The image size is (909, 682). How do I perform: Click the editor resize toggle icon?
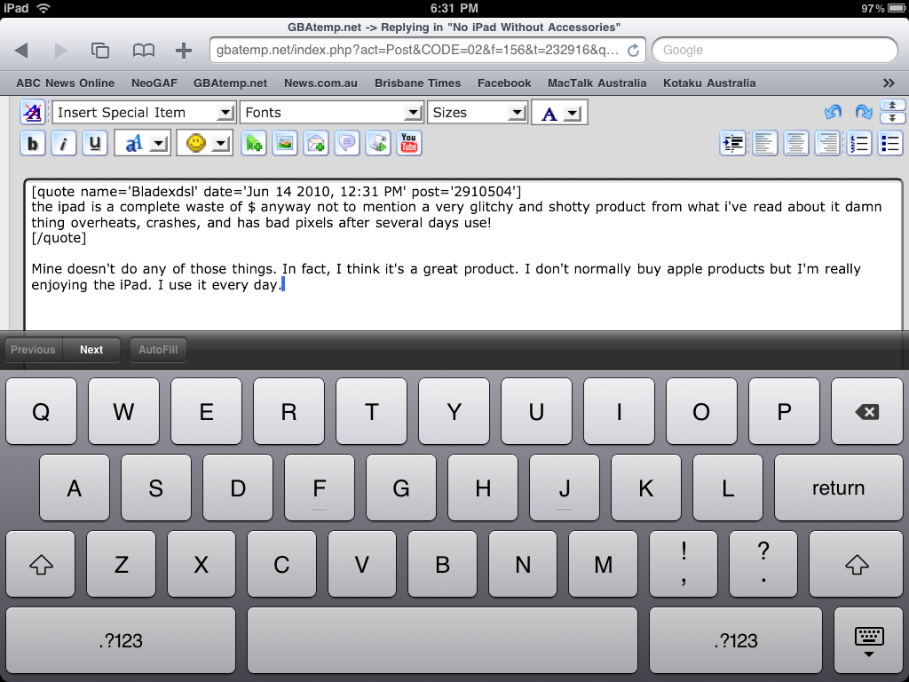point(892,111)
